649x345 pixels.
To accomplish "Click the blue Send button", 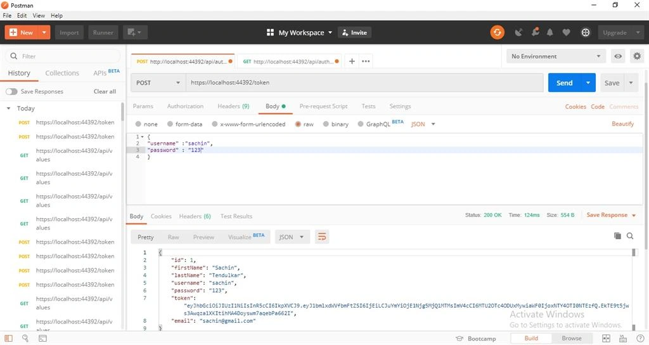I will click(x=564, y=83).
